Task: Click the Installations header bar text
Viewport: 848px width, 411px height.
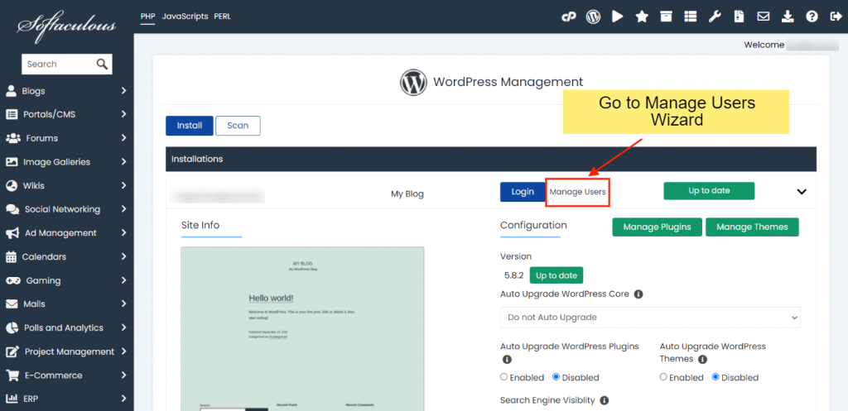Action: 197,160
